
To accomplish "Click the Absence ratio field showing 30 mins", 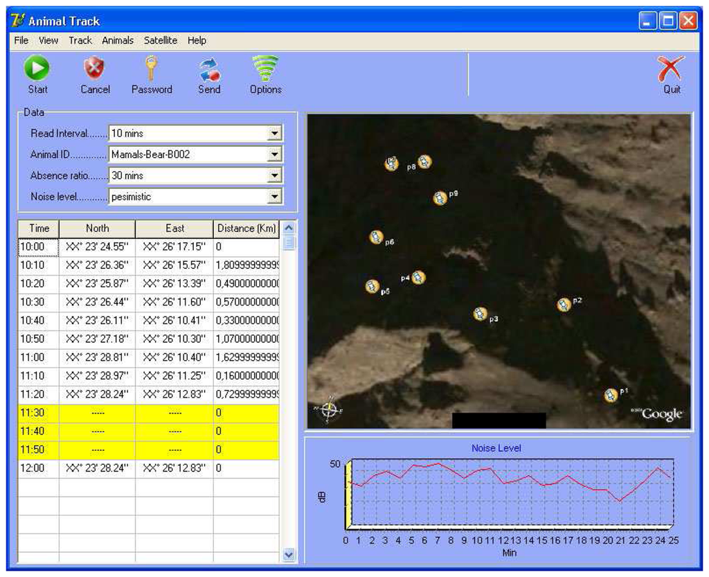I will click(x=195, y=175).
